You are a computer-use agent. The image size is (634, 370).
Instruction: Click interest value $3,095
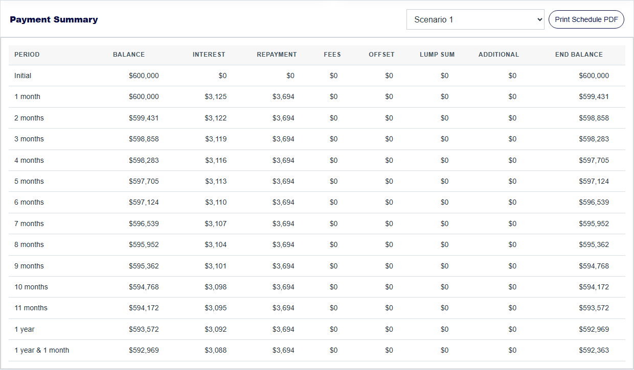(x=216, y=308)
